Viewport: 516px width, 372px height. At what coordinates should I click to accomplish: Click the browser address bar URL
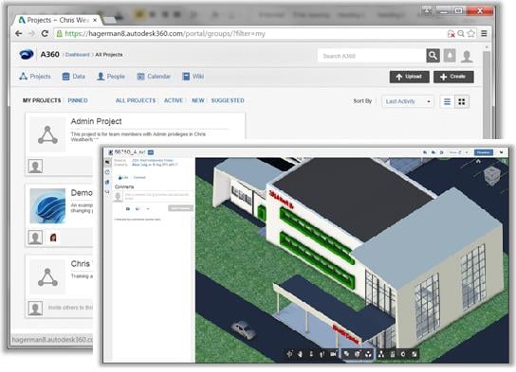[x=165, y=33]
